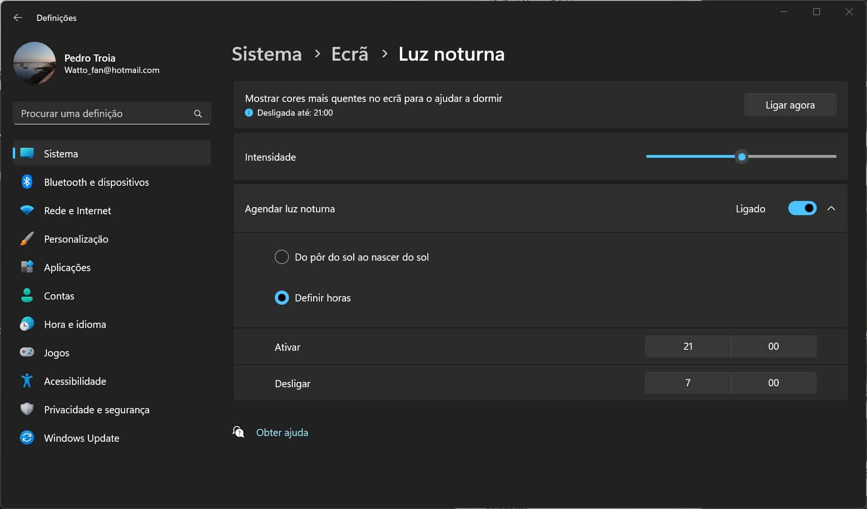Screen dimensions: 867x509
Task: Click the back arrow icon
Action: pyautogui.click(x=18, y=18)
